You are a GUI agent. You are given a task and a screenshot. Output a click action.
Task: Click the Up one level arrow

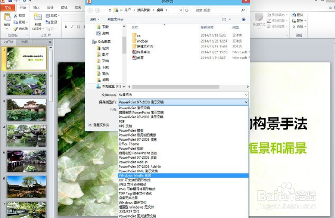click(110, 10)
